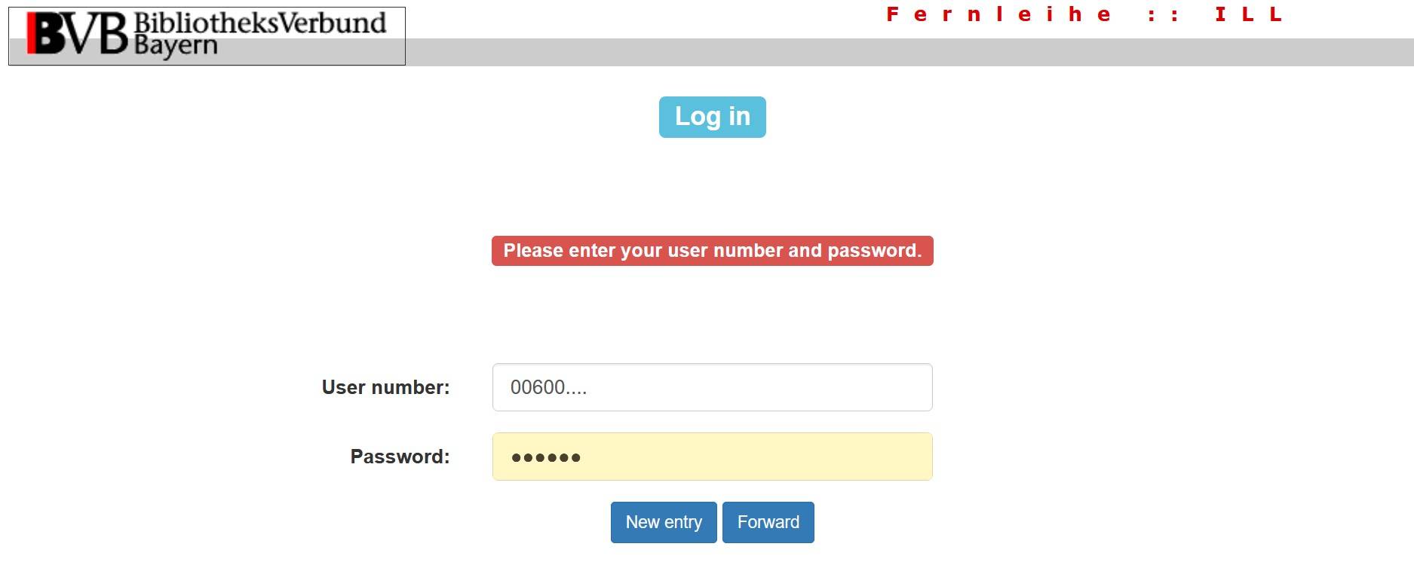Click the ILL text in the header
This screenshot has width=1414, height=562.
(x=1248, y=14)
